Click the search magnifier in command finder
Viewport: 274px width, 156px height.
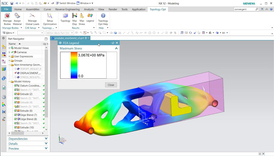pos(257,9)
